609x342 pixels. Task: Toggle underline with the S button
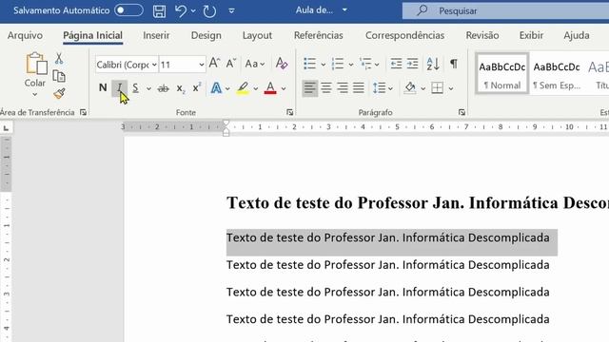(135, 88)
